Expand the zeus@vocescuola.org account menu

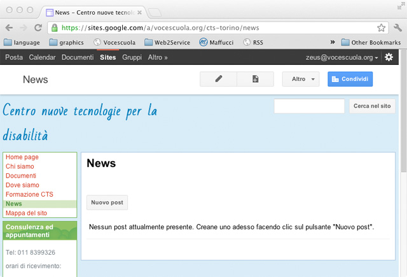point(342,57)
